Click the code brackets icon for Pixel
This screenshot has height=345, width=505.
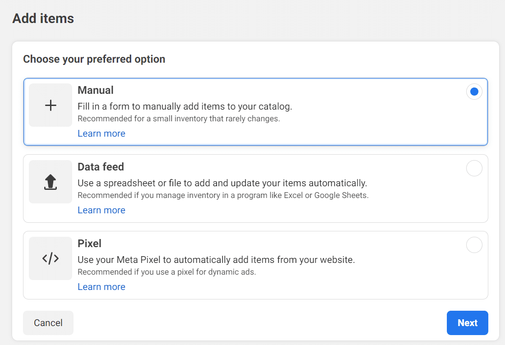(50, 258)
